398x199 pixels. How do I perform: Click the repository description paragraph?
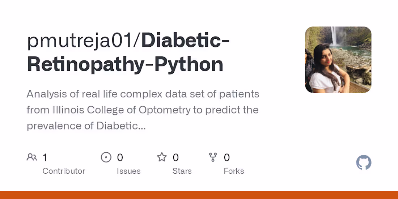143,110
